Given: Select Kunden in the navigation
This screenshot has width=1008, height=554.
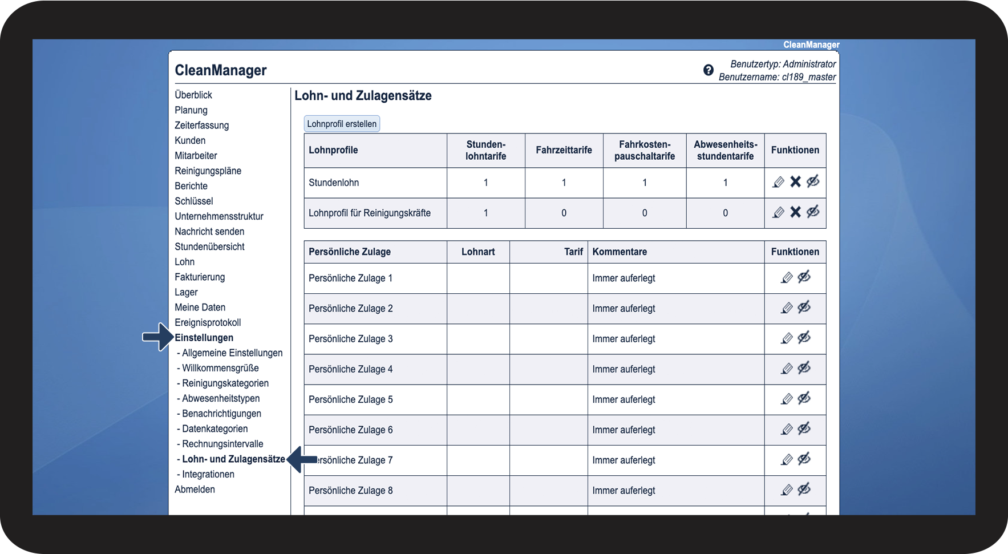Looking at the screenshot, I should pos(190,140).
